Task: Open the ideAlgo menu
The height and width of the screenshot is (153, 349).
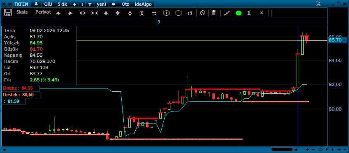Action: coord(143,4)
